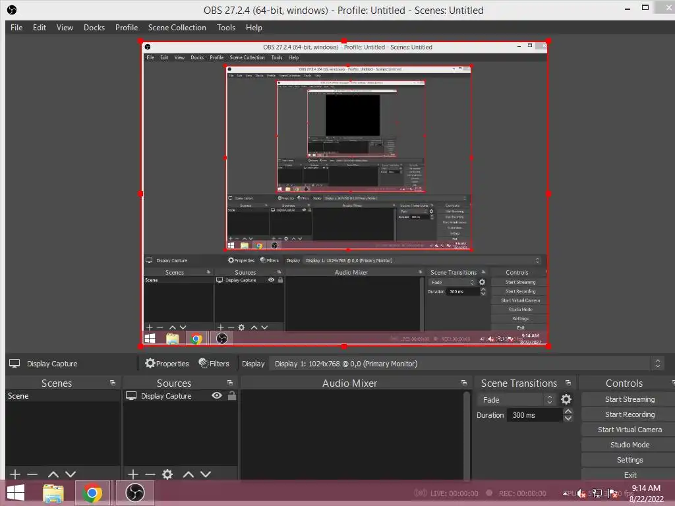Enable Studio Mode
The image size is (675, 506).
pos(630,445)
